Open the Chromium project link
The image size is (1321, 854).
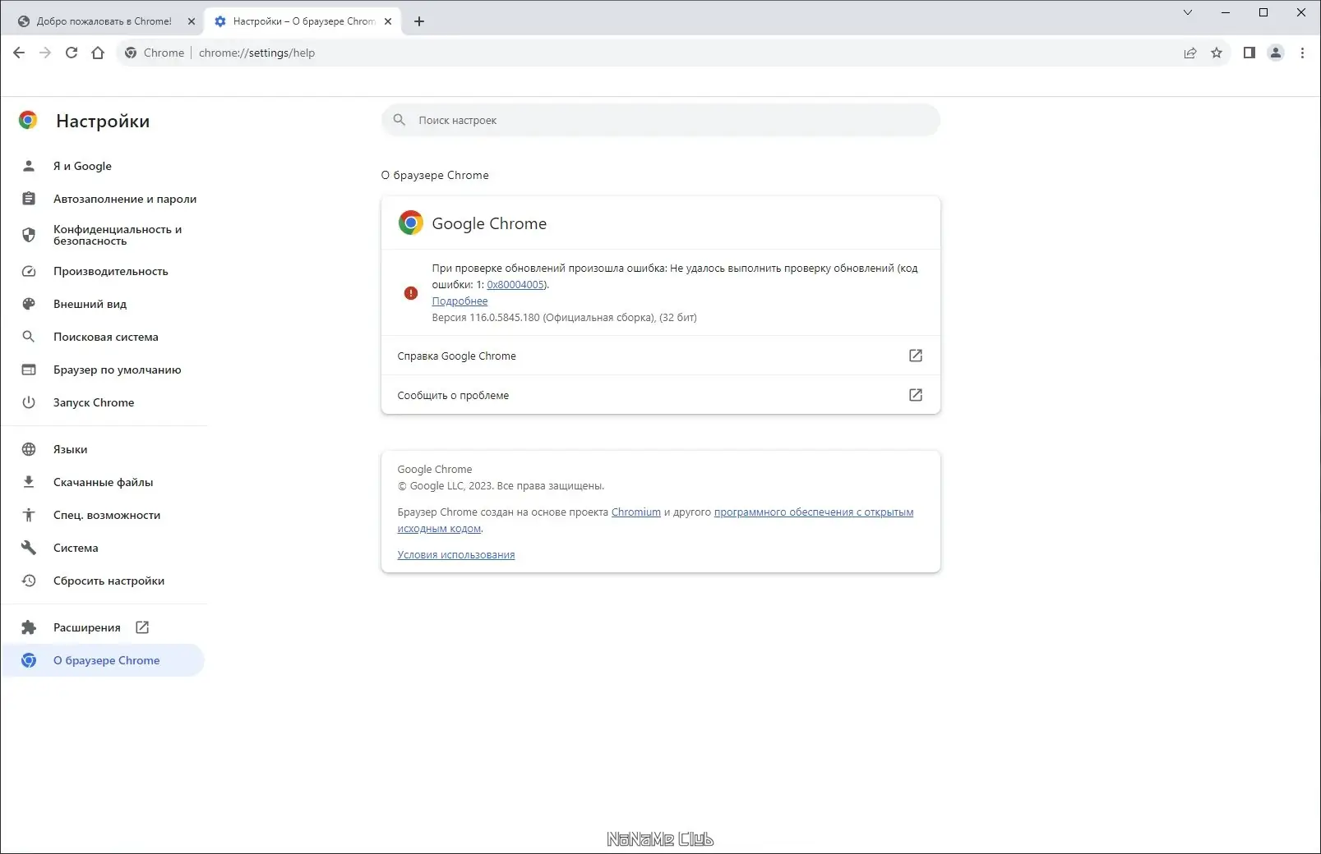(x=636, y=512)
